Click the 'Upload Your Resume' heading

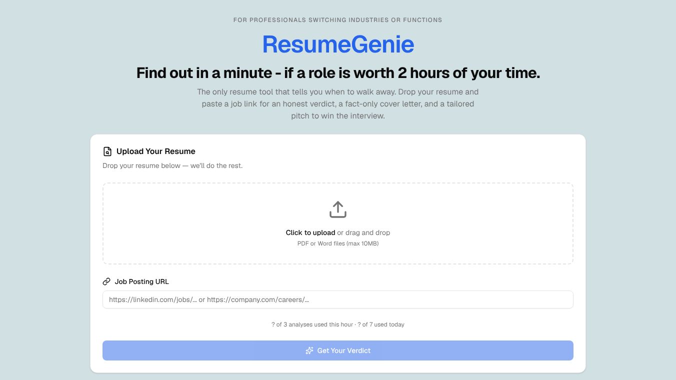point(156,151)
